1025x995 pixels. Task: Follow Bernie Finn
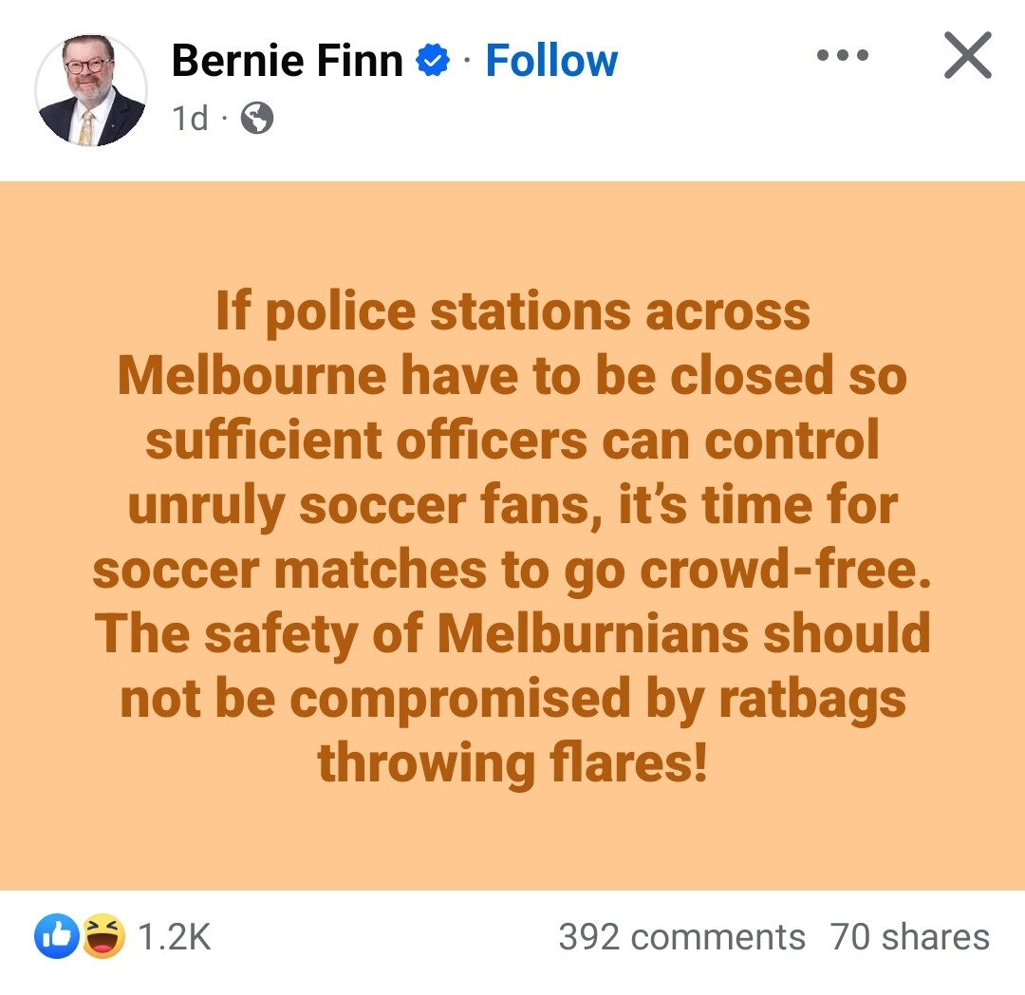click(x=551, y=61)
